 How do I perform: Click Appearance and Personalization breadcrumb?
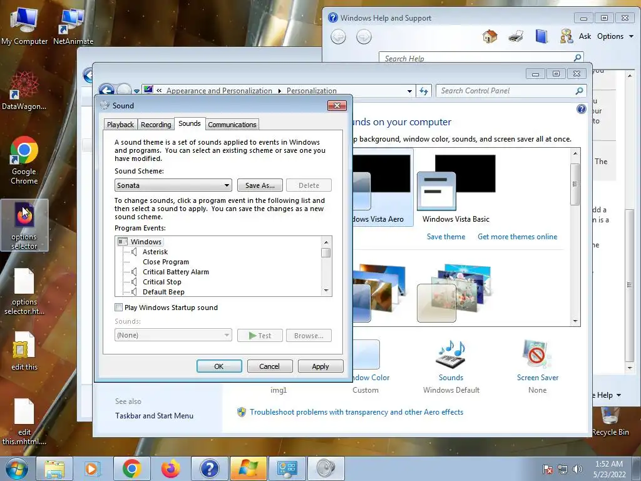pos(219,91)
